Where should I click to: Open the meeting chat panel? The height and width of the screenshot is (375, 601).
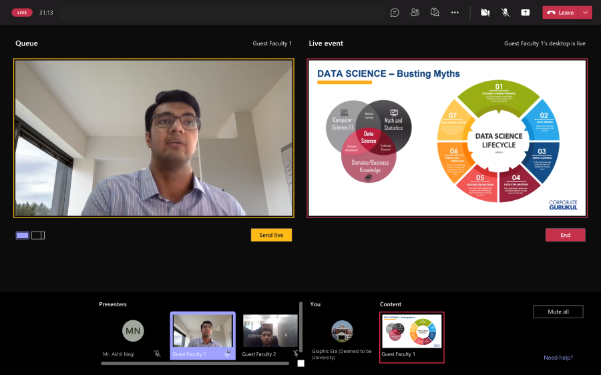coord(395,13)
